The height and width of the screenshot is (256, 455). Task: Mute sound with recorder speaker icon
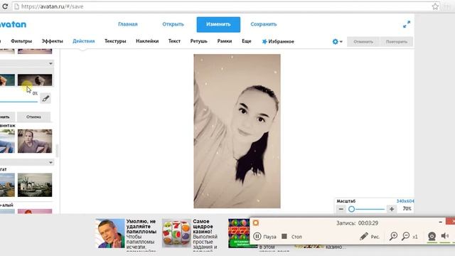[x=445, y=236]
